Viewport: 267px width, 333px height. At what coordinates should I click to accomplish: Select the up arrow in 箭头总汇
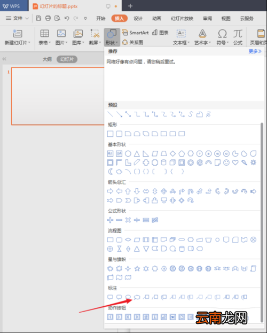(x=128, y=191)
